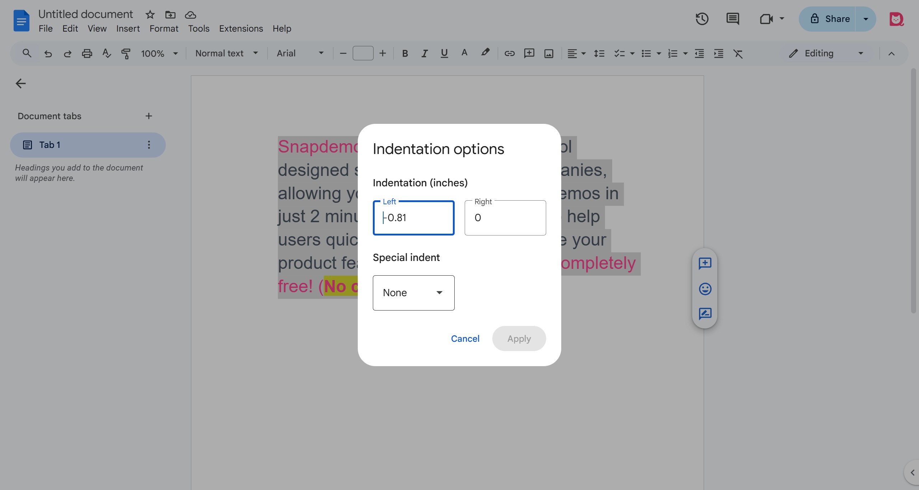Run spelling and grammar check
919x490 pixels.
[107, 53]
